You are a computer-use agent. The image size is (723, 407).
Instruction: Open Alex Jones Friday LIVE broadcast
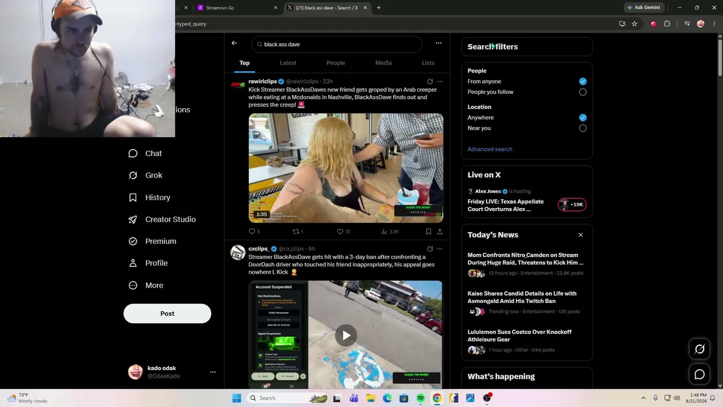click(x=527, y=200)
